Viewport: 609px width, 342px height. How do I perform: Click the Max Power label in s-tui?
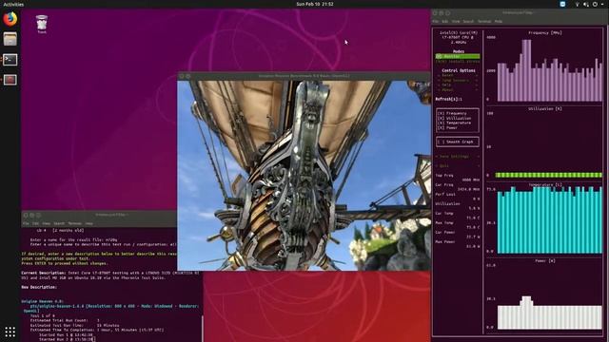[x=445, y=242]
